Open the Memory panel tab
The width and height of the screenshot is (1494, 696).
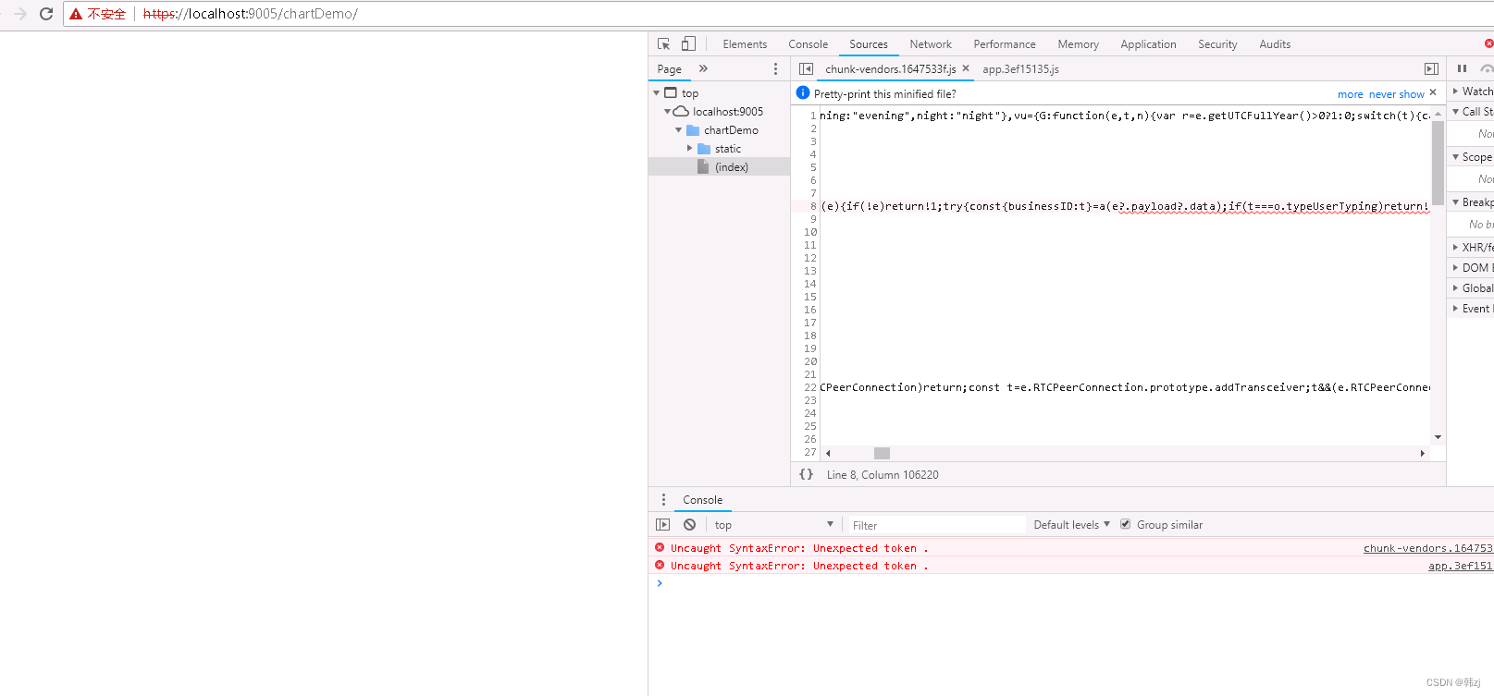pos(1078,44)
